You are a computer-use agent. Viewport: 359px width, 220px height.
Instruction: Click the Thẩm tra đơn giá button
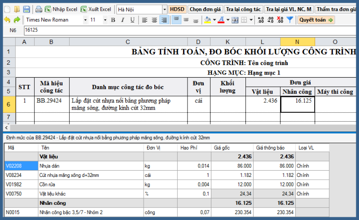pos(336,9)
